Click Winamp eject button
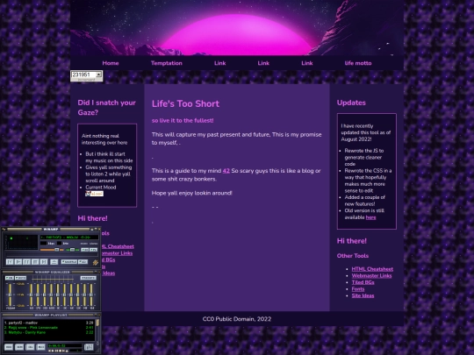Viewport: 474px width, 355px height. click(x=54, y=262)
